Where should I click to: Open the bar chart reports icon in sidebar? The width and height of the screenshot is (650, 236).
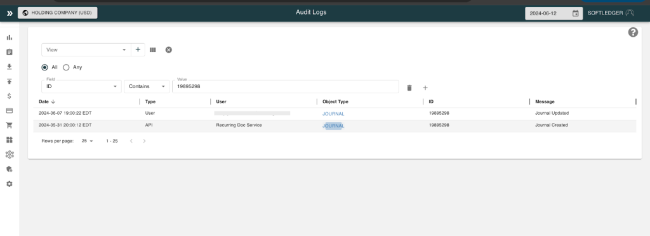pyautogui.click(x=10, y=37)
